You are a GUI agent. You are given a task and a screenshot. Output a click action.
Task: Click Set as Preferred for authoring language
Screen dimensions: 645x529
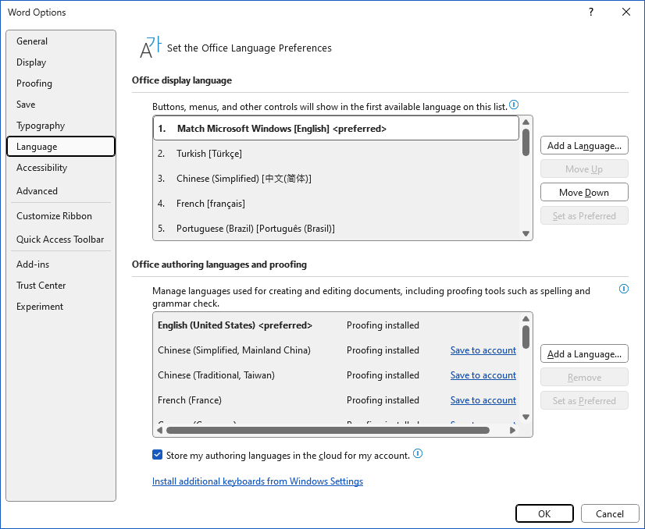(x=584, y=401)
